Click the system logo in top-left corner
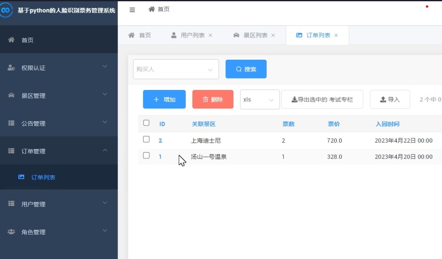The width and height of the screenshot is (442, 259). tap(8, 10)
